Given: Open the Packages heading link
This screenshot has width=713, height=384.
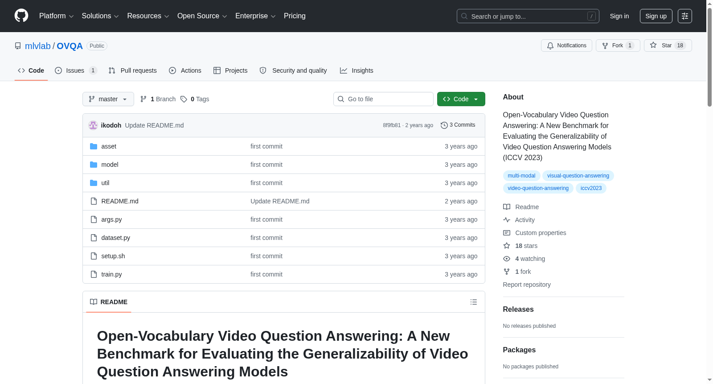Looking at the screenshot, I should [x=519, y=350].
